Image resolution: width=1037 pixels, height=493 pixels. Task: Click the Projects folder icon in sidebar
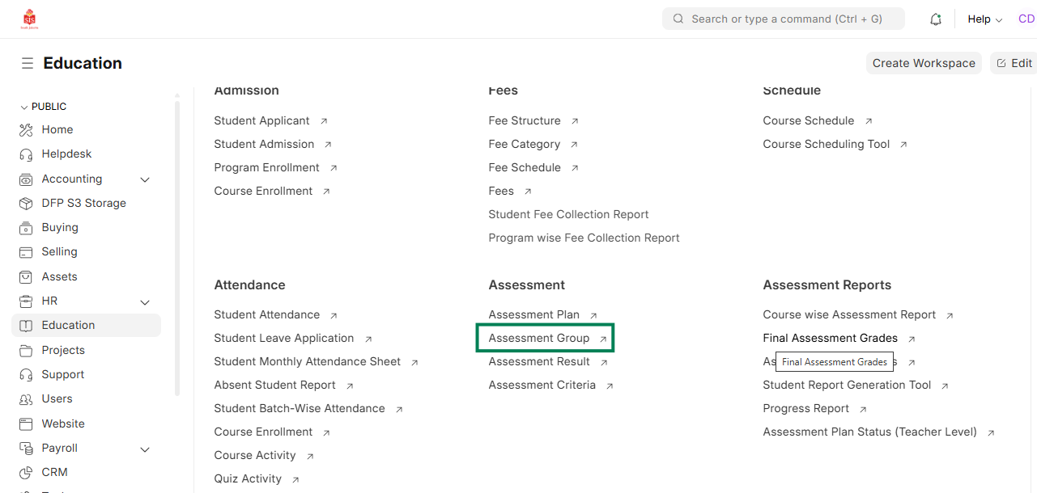26,350
